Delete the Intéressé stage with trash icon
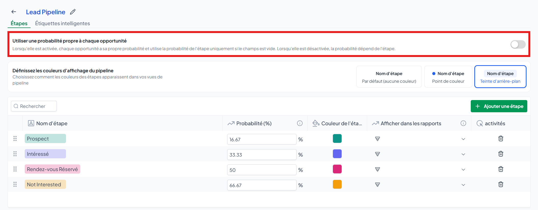This screenshot has width=538, height=210. pyautogui.click(x=501, y=154)
